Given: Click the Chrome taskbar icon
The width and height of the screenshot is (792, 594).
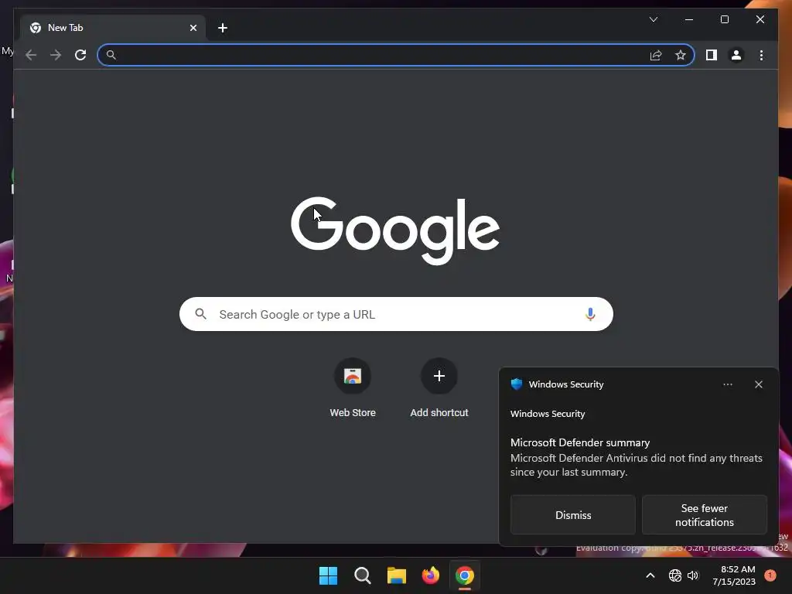Looking at the screenshot, I should [x=465, y=575].
